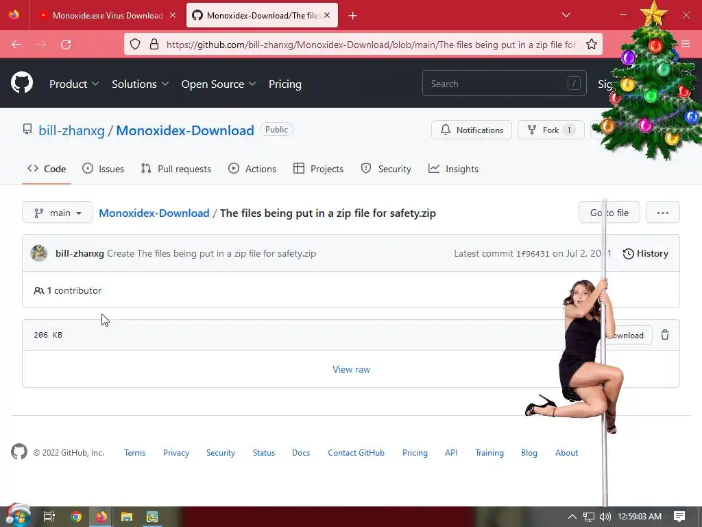
Task: Click the GitHub logo in the header
Action: [21, 83]
